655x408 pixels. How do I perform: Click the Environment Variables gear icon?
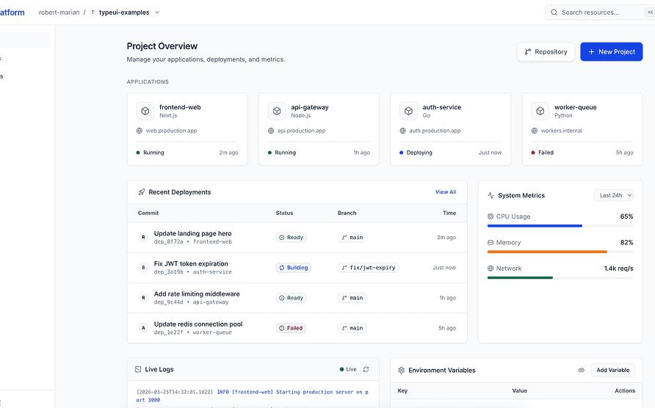(x=402, y=370)
